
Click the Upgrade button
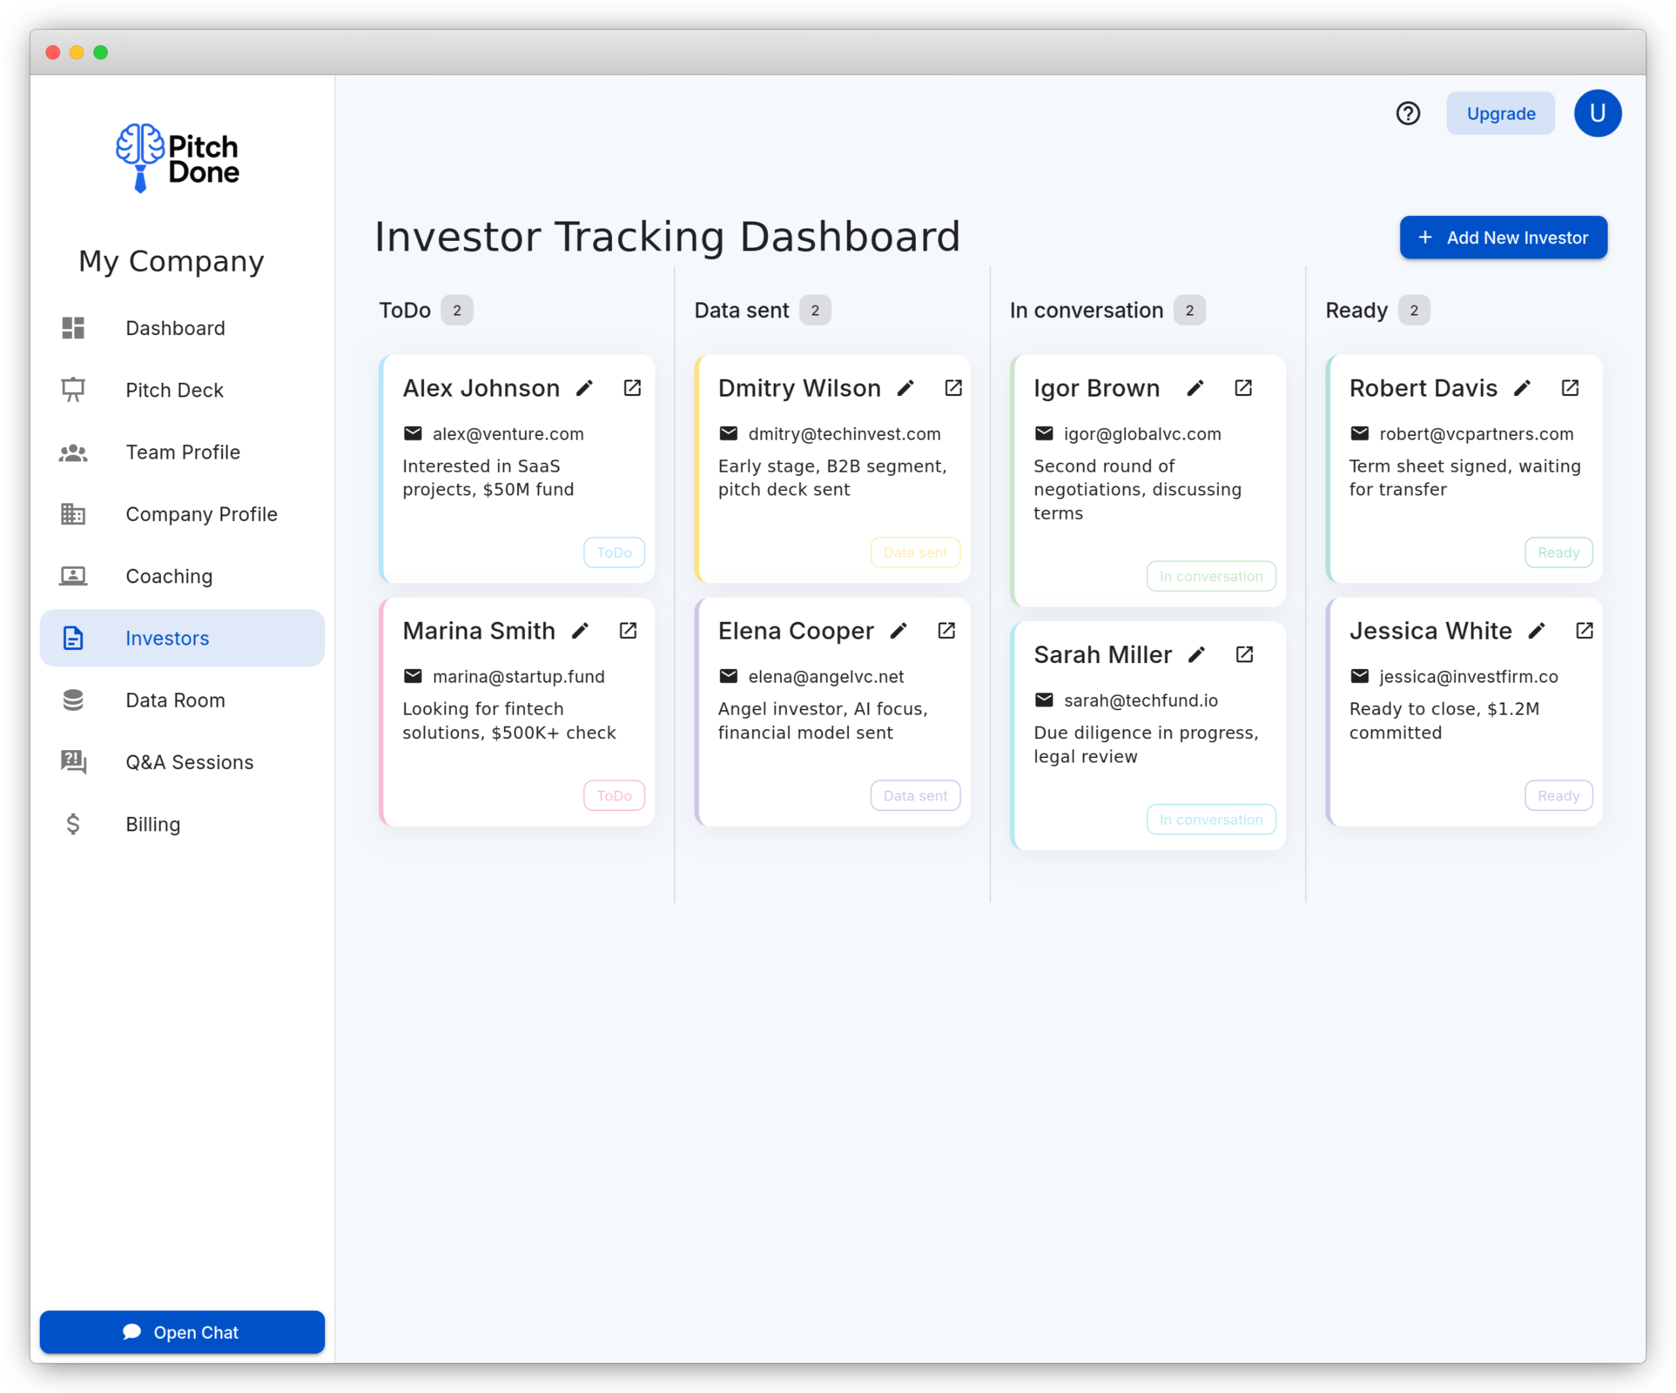(x=1501, y=113)
